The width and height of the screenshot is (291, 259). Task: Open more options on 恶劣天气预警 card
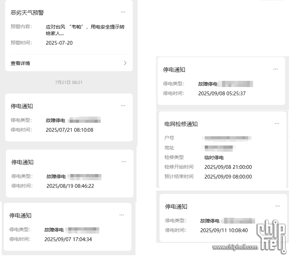pyautogui.click(x=123, y=12)
